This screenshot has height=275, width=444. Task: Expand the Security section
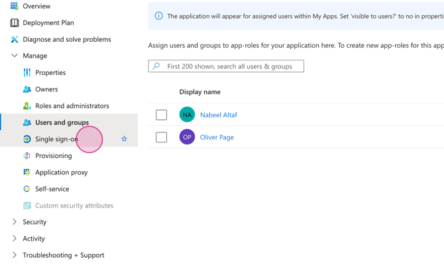pos(15,222)
